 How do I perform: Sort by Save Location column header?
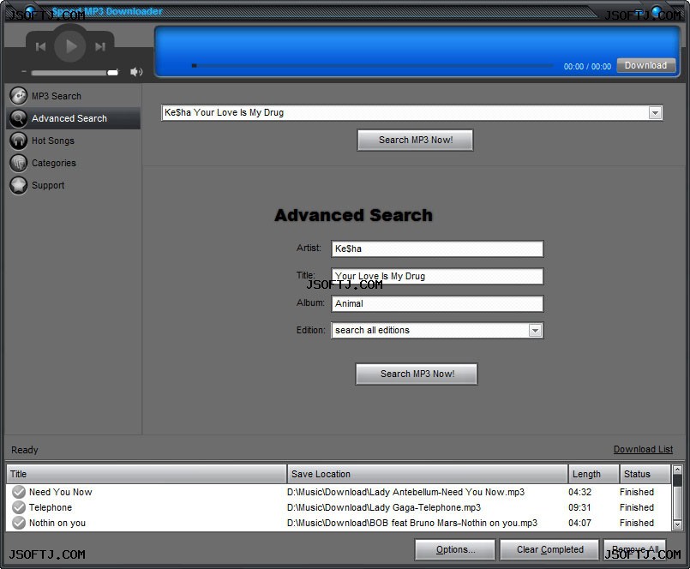pyautogui.click(x=428, y=474)
